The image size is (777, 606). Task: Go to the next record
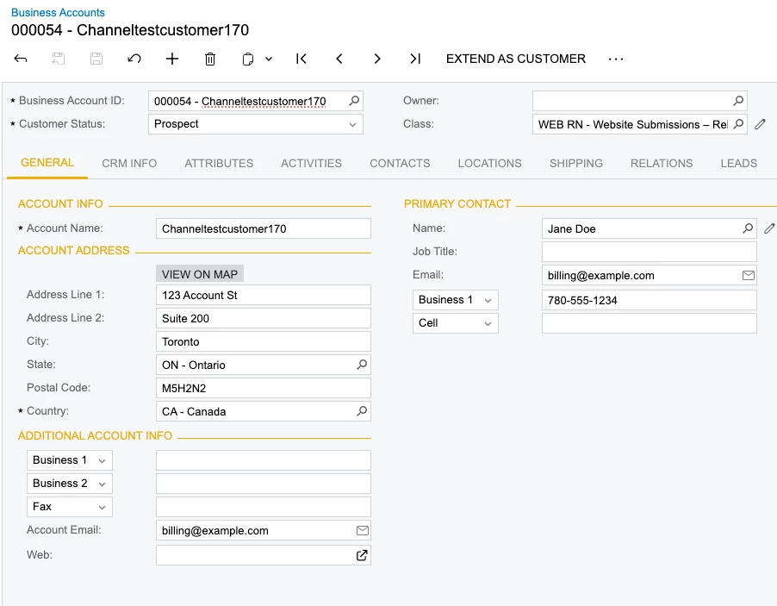pos(377,59)
